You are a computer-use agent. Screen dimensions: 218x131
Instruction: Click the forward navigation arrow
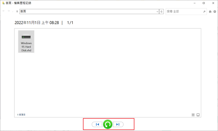tap(9, 11)
